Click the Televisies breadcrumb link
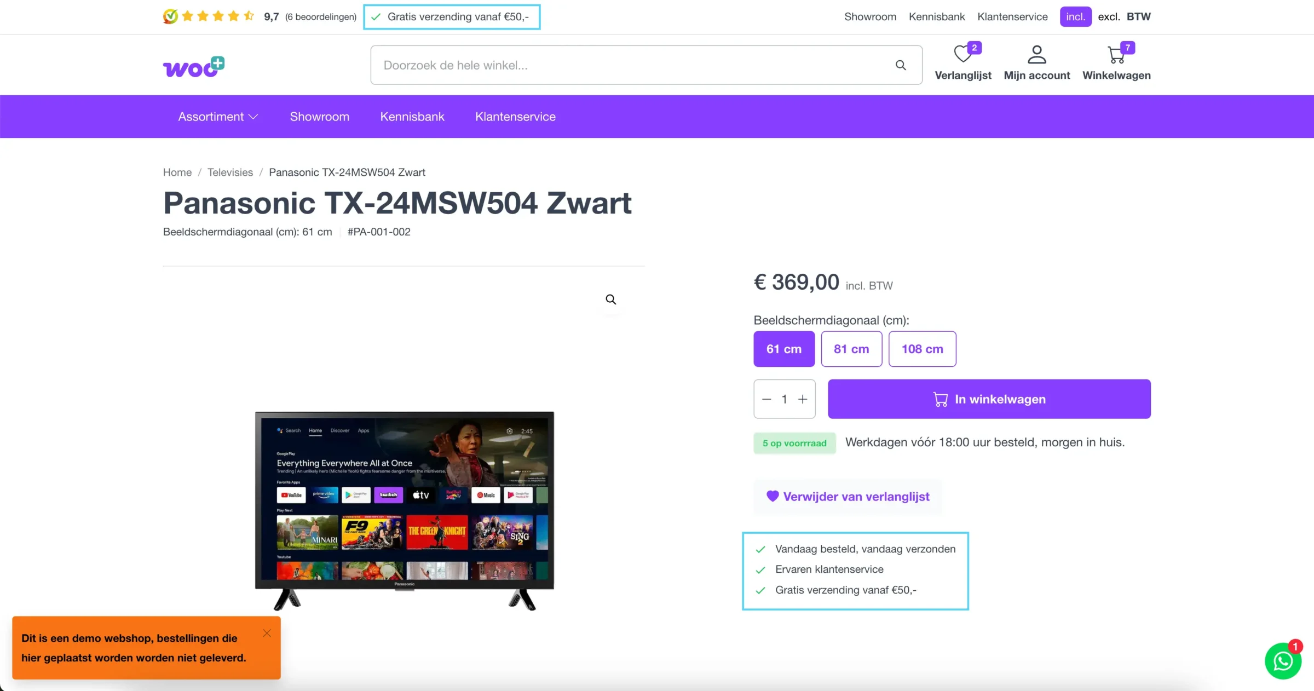 [230, 172]
